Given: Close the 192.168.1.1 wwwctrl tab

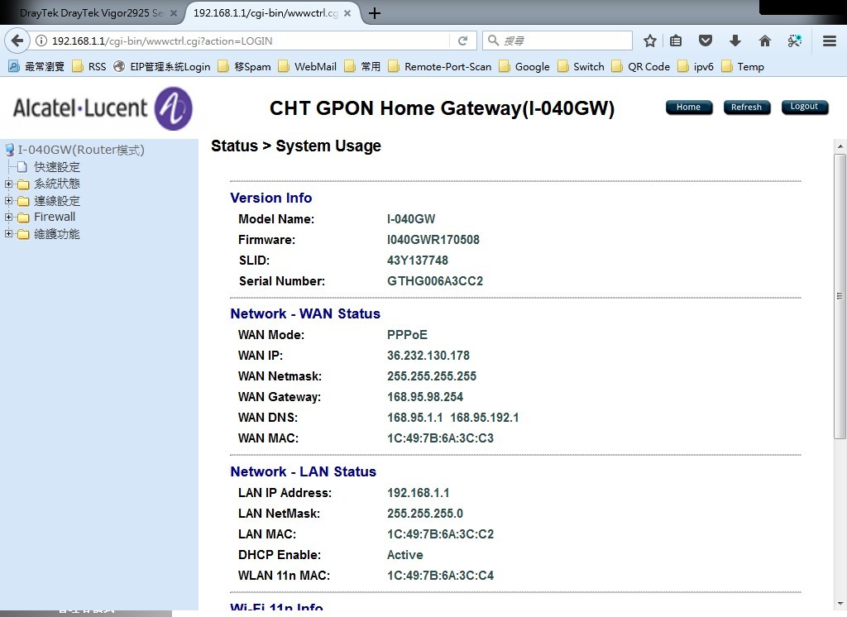Looking at the screenshot, I should pos(347,13).
